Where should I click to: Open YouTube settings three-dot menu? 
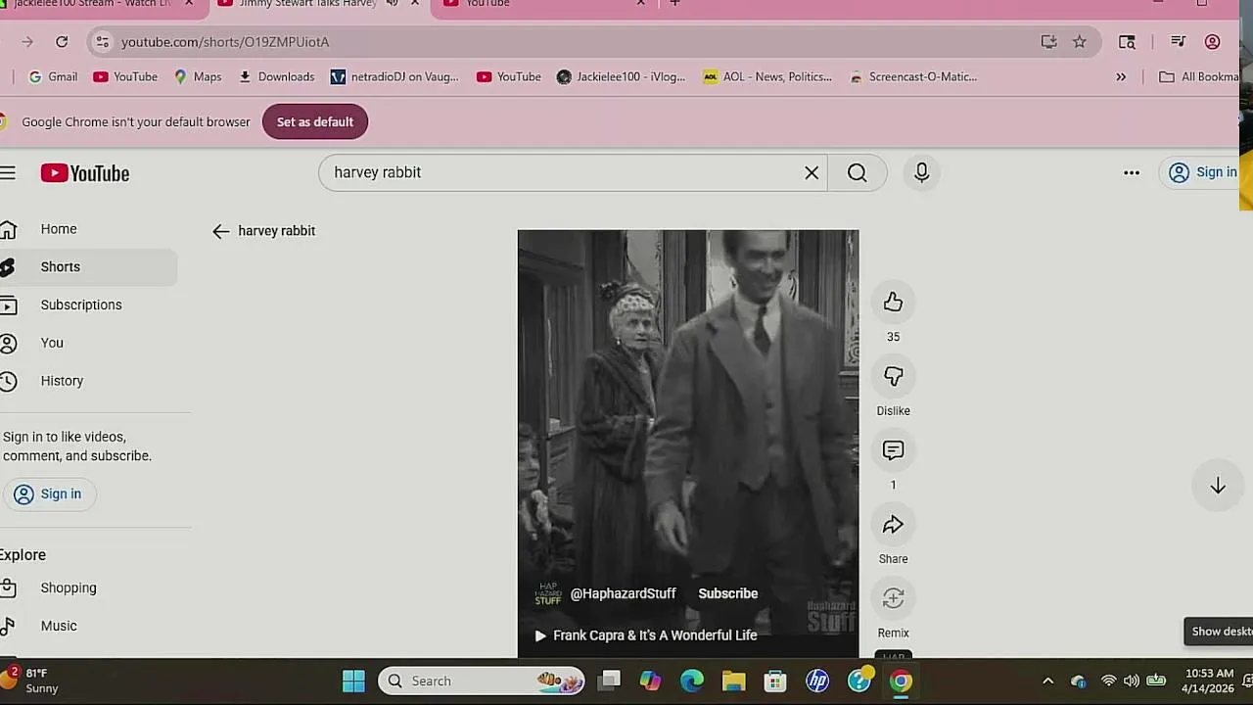tap(1132, 172)
